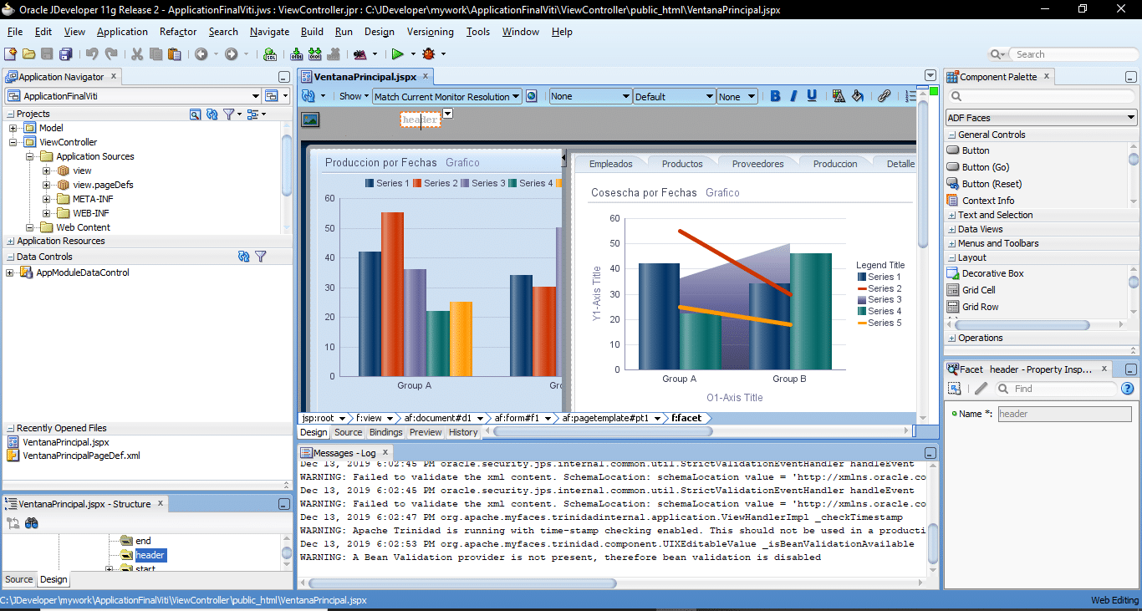Click the globe browser preview icon

point(531,96)
